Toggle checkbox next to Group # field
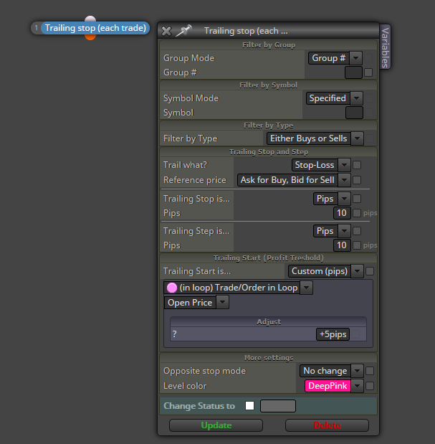This screenshot has width=435, height=444. 368,72
